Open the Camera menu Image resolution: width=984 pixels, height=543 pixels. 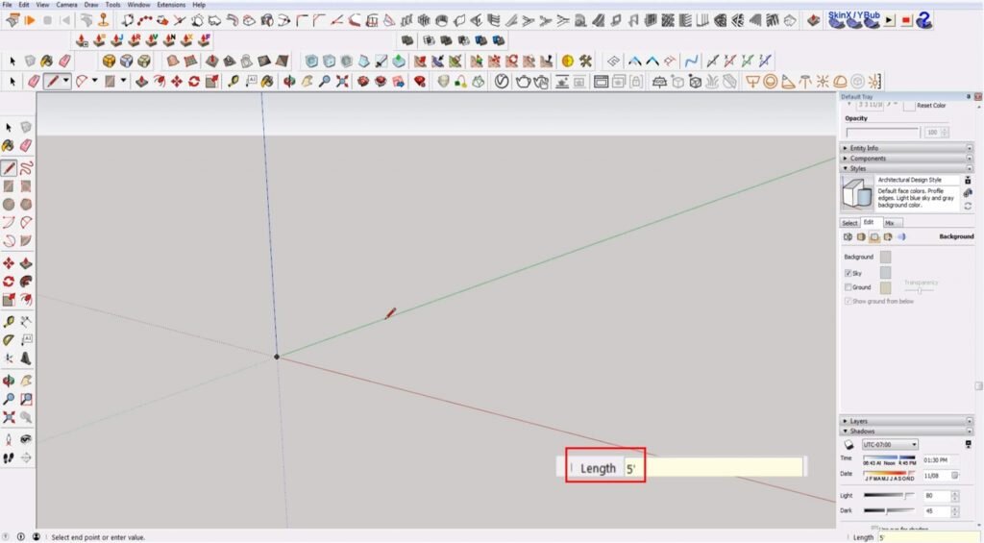(x=66, y=5)
